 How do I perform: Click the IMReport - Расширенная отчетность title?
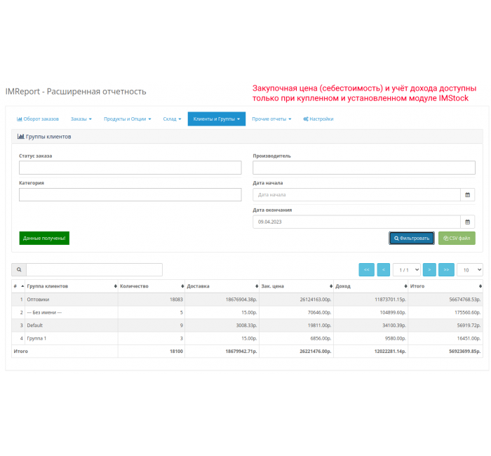(76, 91)
